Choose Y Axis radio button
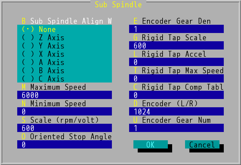Image resolution: width=241 pixels, height=165 pixels. 43,46
